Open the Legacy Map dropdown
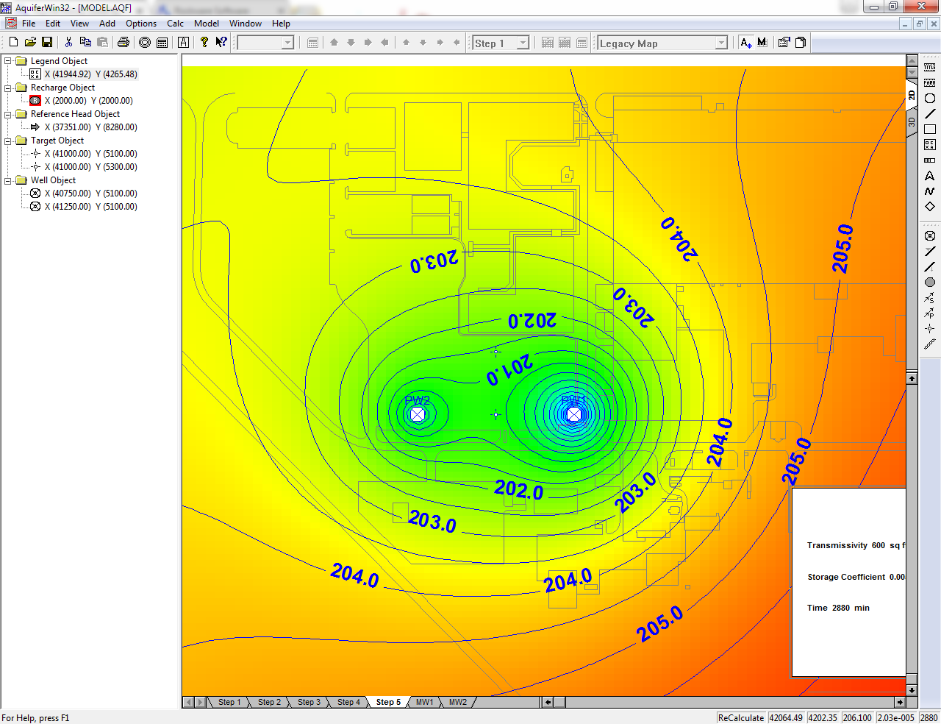 [x=721, y=43]
